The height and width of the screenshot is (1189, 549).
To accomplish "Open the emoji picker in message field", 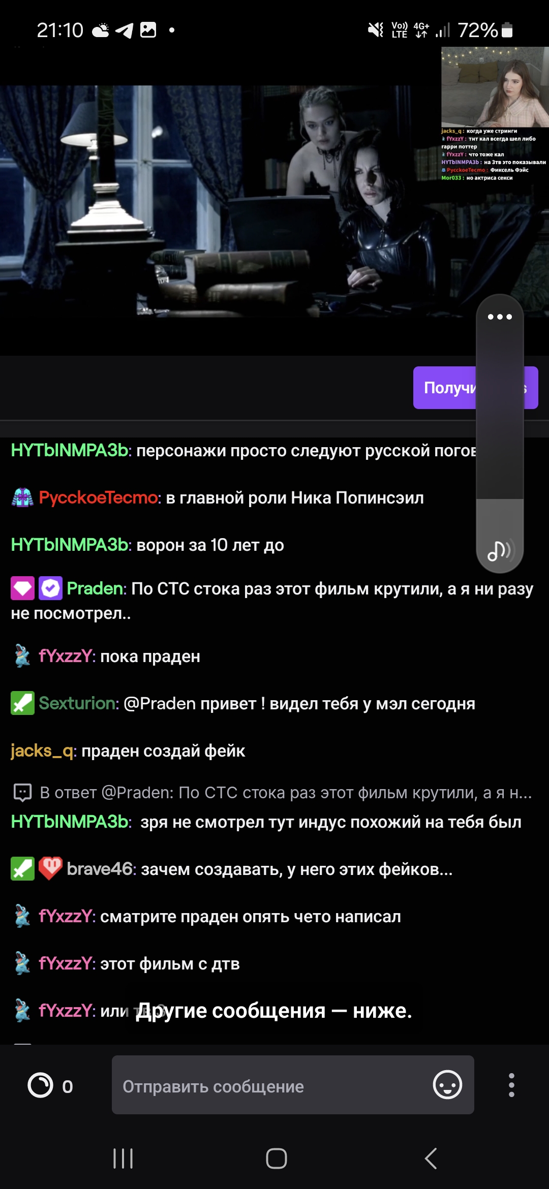I will (447, 1085).
